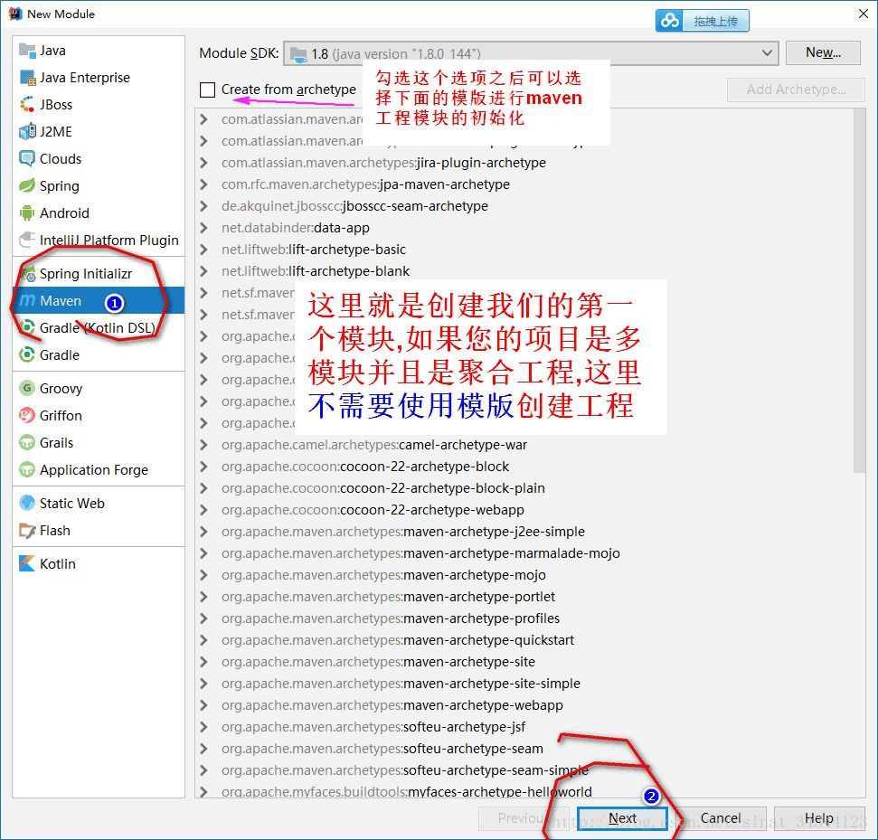The image size is (878, 840).
Task: Expand jbosscc-seam-archetype entry
Action: click(x=203, y=206)
